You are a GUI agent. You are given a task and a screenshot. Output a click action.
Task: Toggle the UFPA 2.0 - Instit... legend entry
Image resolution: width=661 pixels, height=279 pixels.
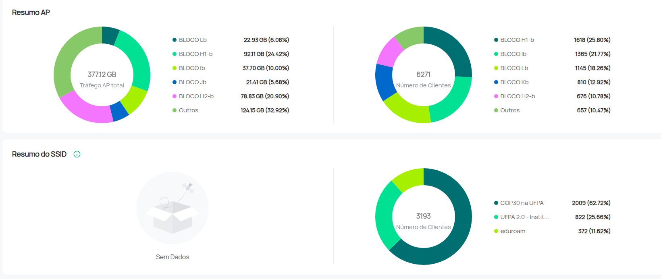[x=524, y=217]
